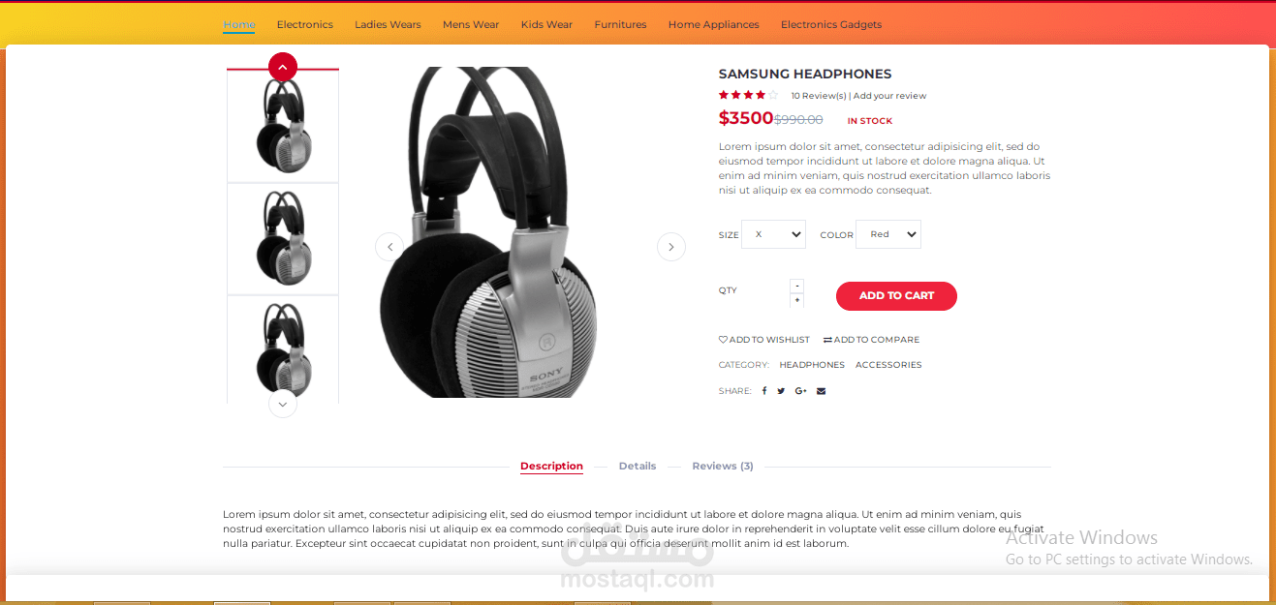Viewport: 1276px width, 605px height.
Task: Open the Reviews (3) tab
Action: click(x=723, y=467)
